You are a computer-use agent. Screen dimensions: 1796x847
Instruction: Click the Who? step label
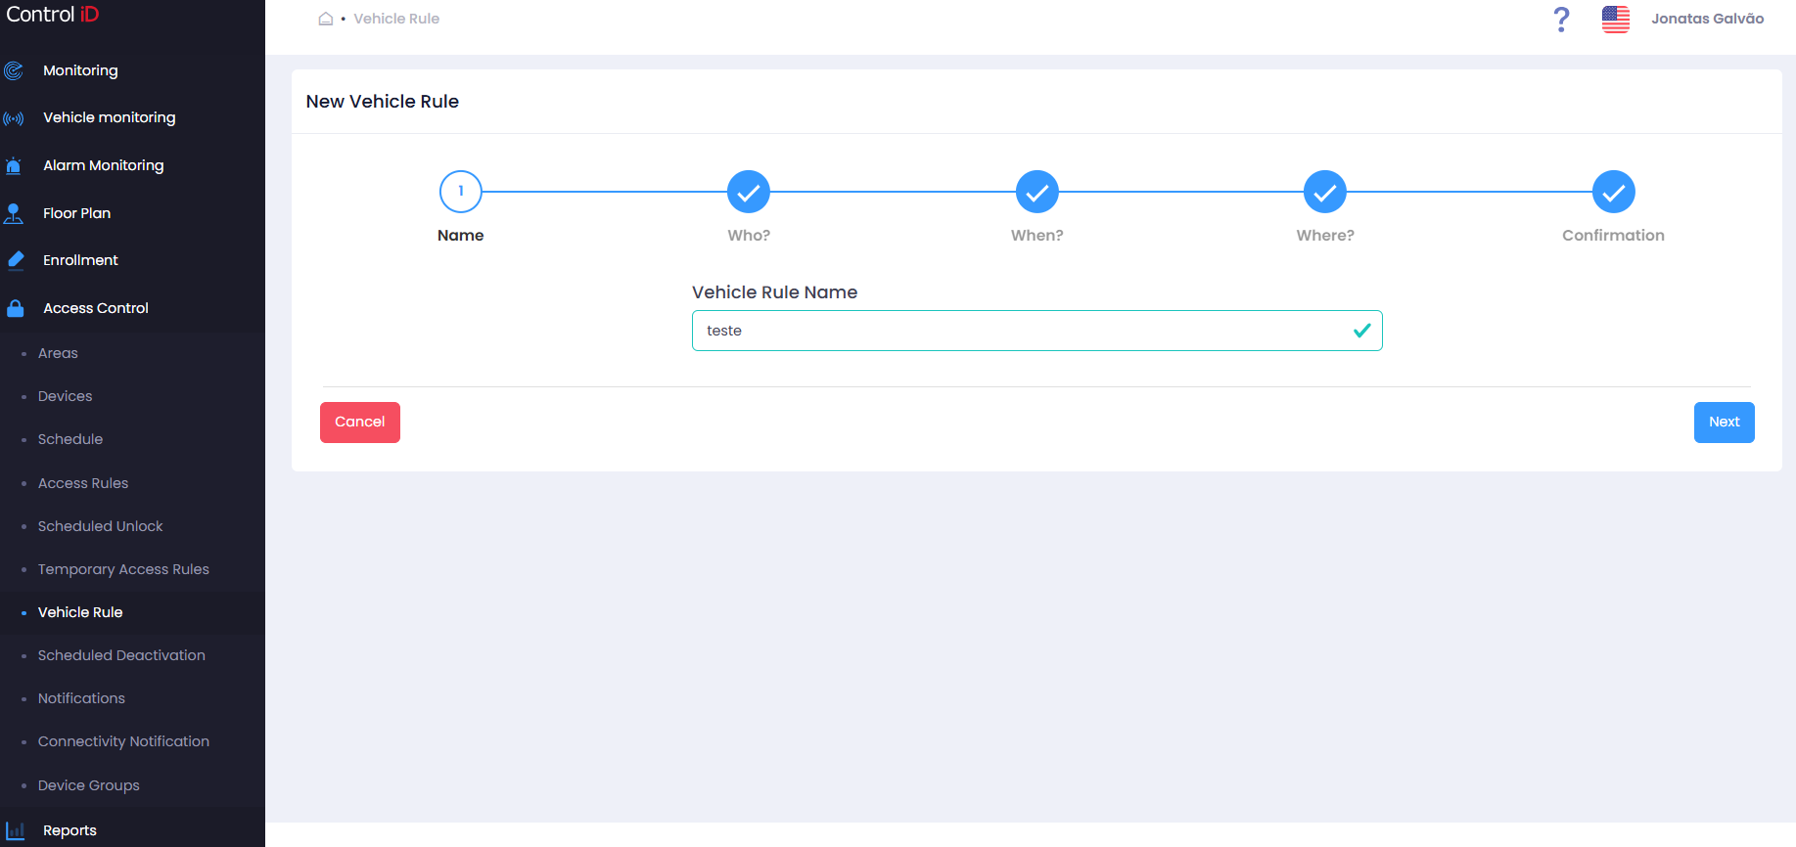pos(749,236)
